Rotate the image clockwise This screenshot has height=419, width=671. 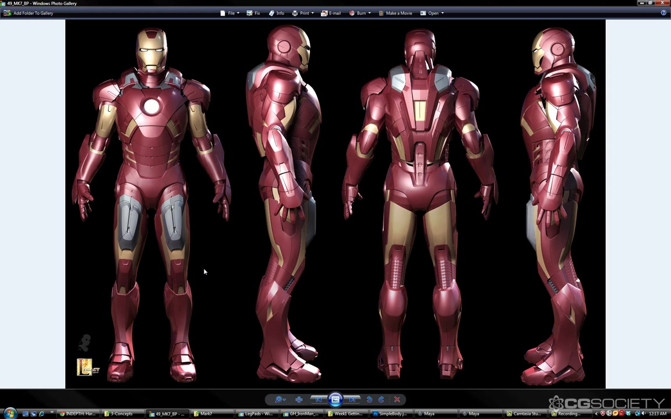tap(381, 399)
